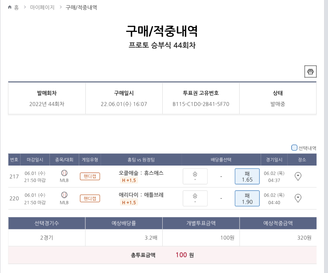The image size is (328, 273).
Task: Click 프로토 승부식 44회차 subtitle
Action: tap(162, 45)
